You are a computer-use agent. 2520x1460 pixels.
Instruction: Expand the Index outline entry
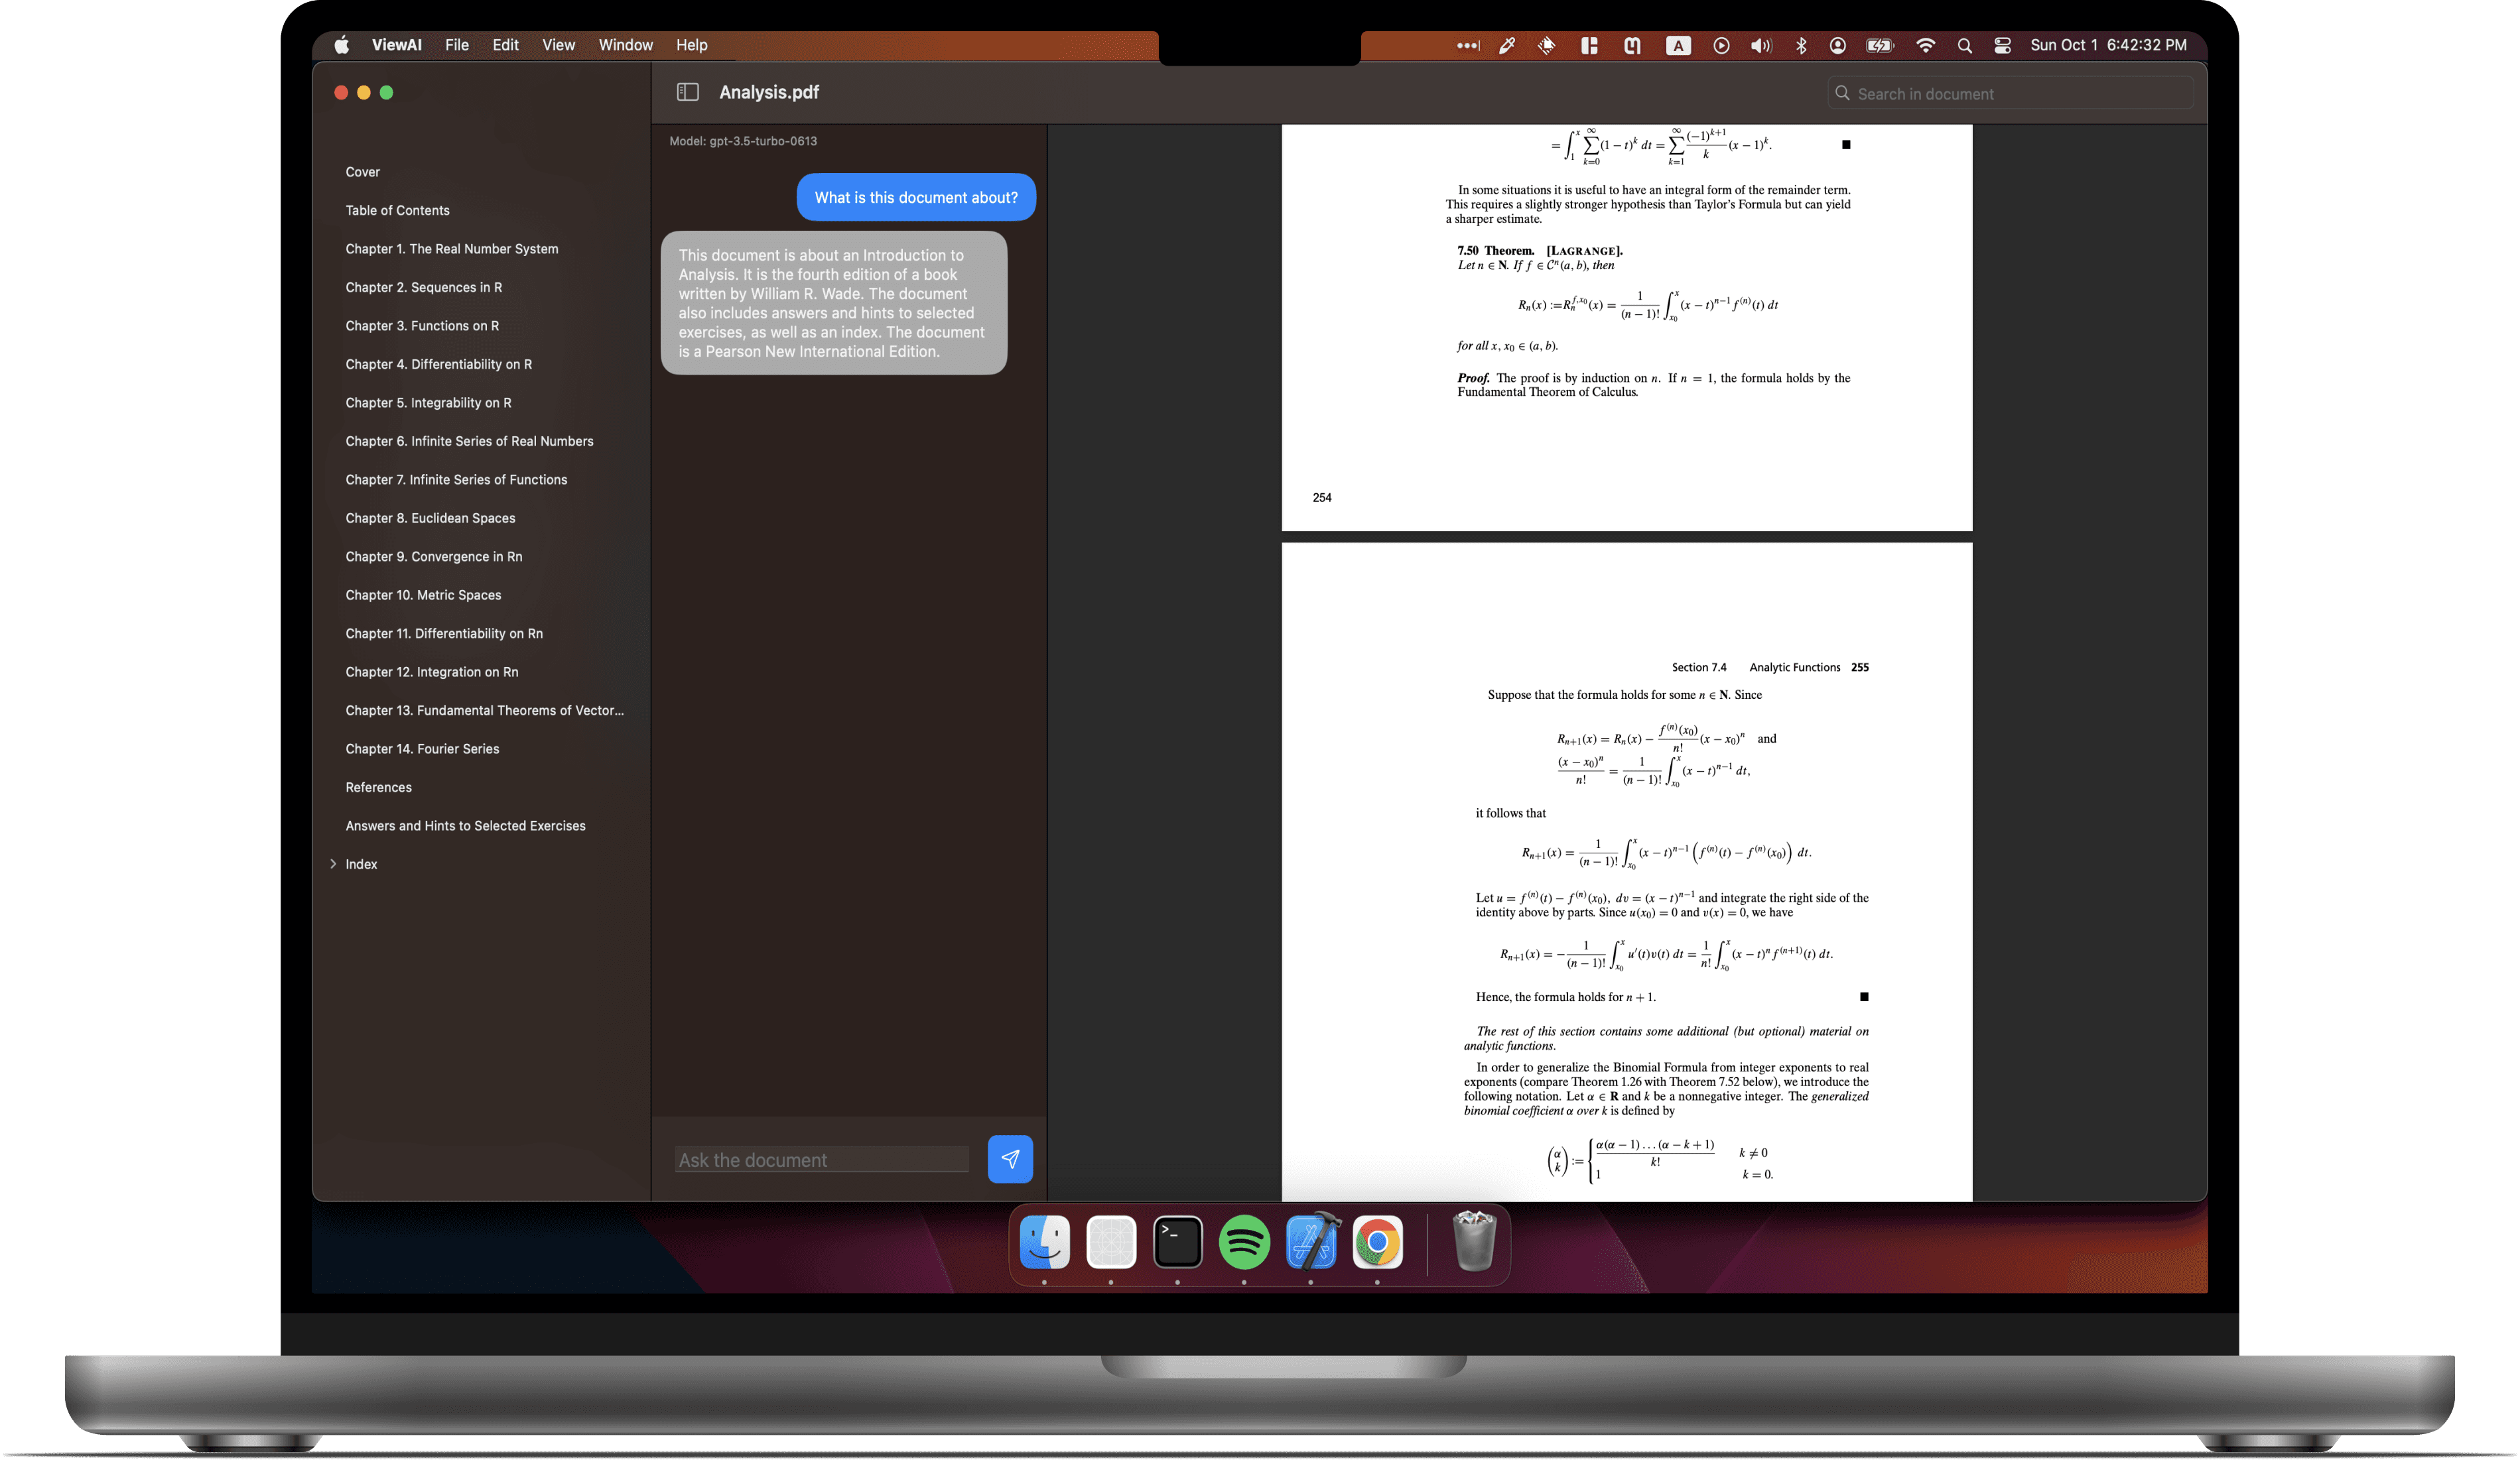333,865
